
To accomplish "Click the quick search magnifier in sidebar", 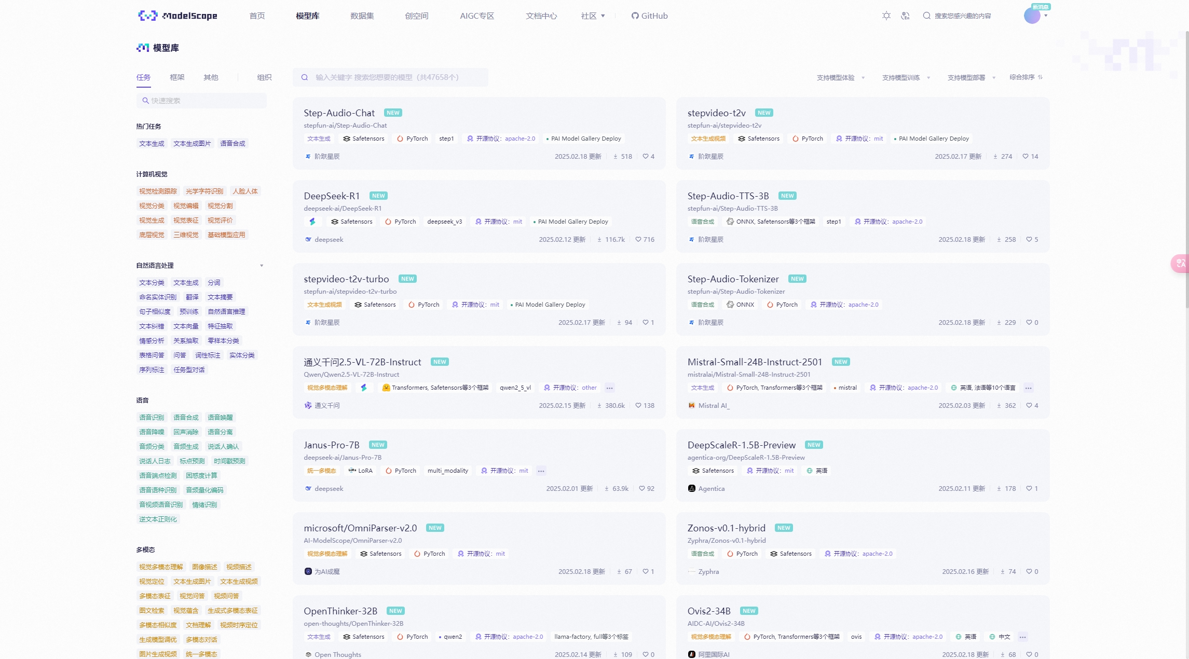I will tap(146, 101).
